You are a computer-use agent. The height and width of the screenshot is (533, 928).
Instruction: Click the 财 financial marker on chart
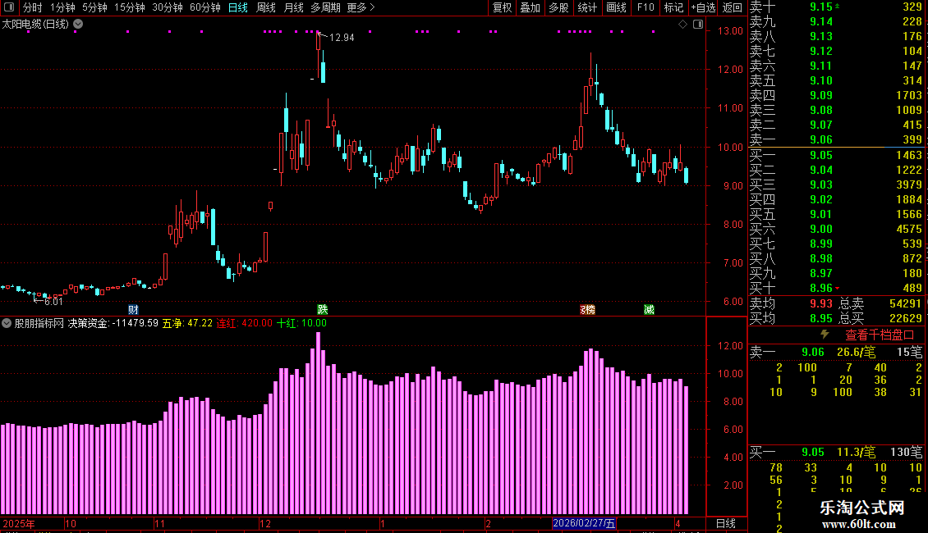[x=133, y=310]
